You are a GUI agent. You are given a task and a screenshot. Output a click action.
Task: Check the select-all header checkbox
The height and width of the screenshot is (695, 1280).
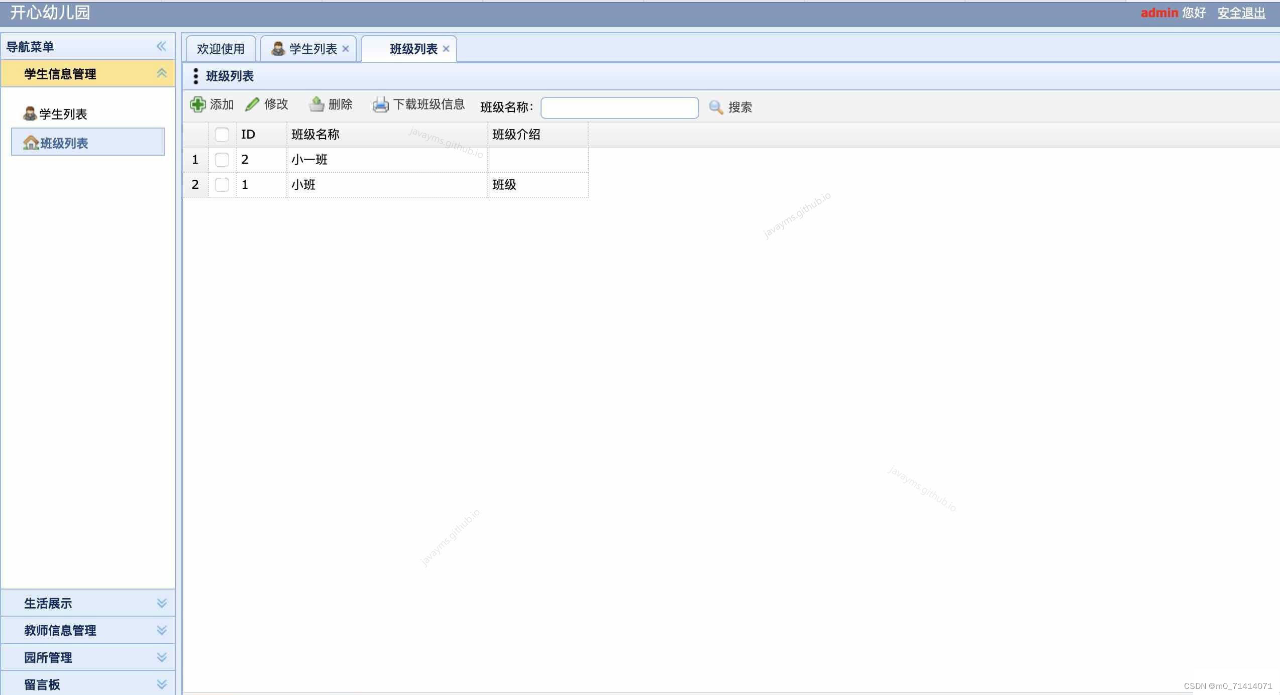tap(222, 135)
